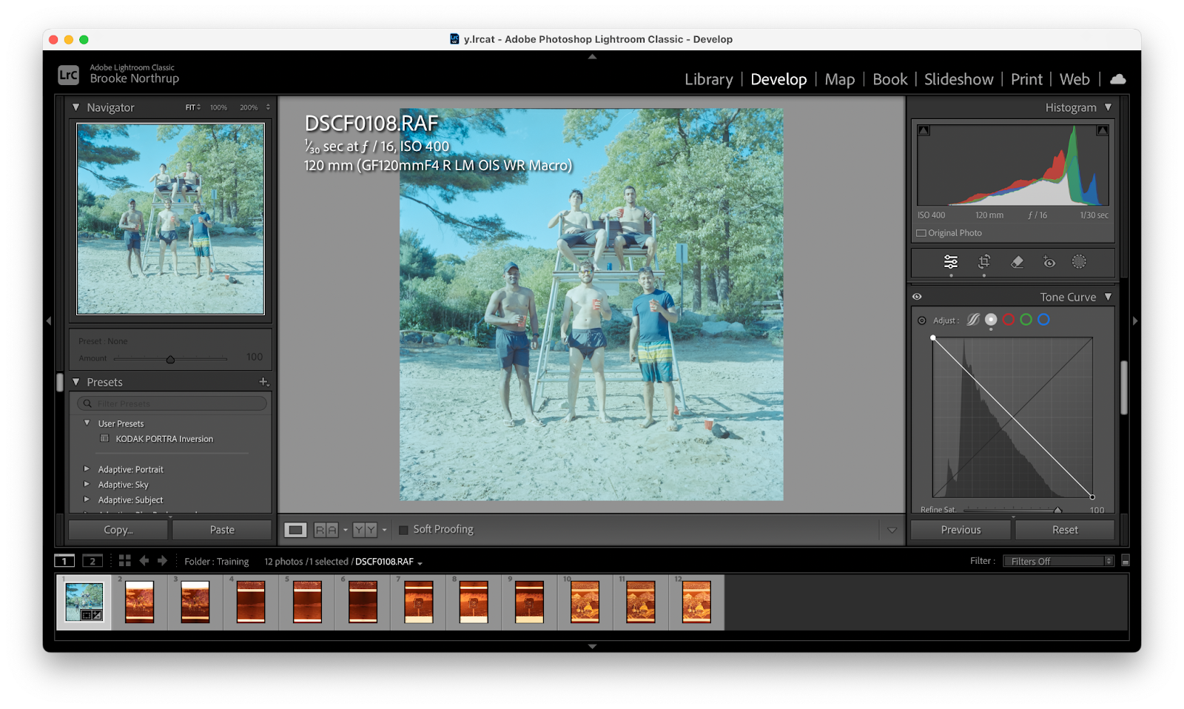The width and height of the screenshot is (1184, 709).
Task: Enable the Soft Proofing checkbox
Action: (x=403, y=530)
